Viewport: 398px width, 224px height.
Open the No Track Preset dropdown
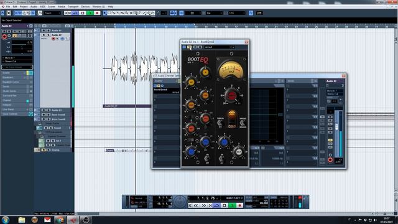pyautogui.click(x=17, y=67)
